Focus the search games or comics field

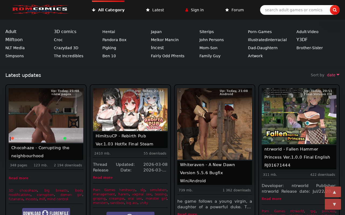295,10
